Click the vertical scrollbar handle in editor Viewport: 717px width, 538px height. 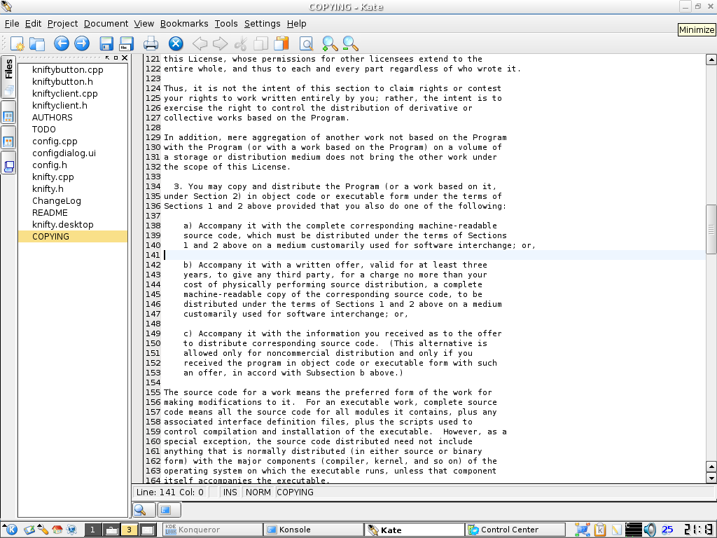tap(711, 229)
